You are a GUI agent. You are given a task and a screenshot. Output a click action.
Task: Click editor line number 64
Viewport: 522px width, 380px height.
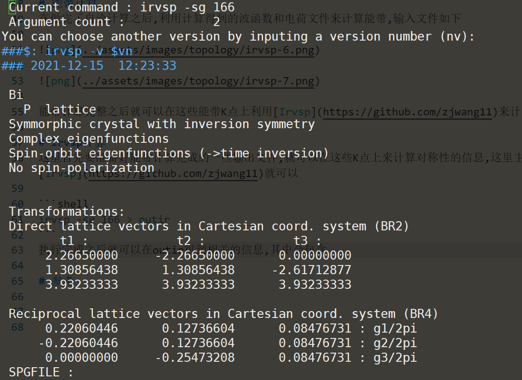point(18,266)
